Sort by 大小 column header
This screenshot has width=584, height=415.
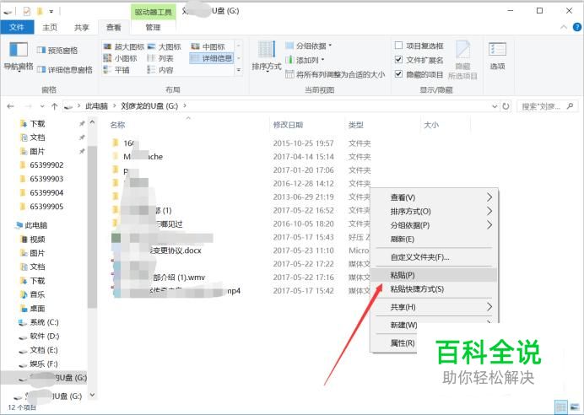point(431,125)
